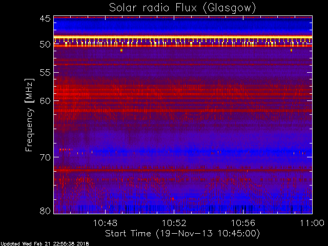Click the frequency tick label 70
328x246 pixels.
(45, 157)
